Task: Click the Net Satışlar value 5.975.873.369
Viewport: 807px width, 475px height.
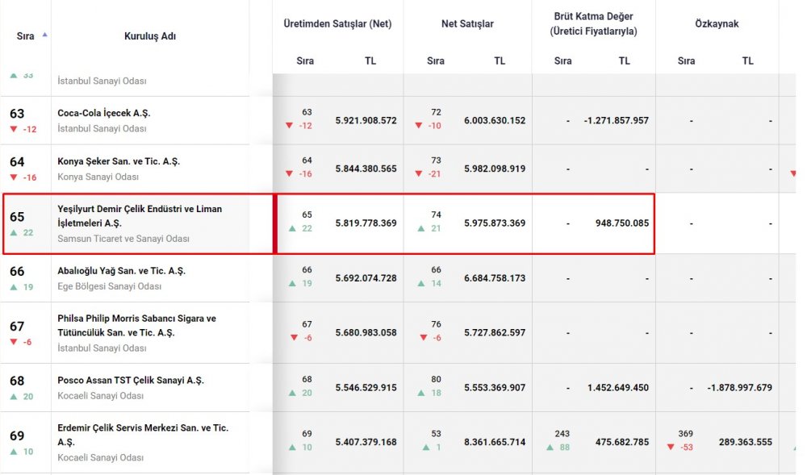Action: coord(495,223)
